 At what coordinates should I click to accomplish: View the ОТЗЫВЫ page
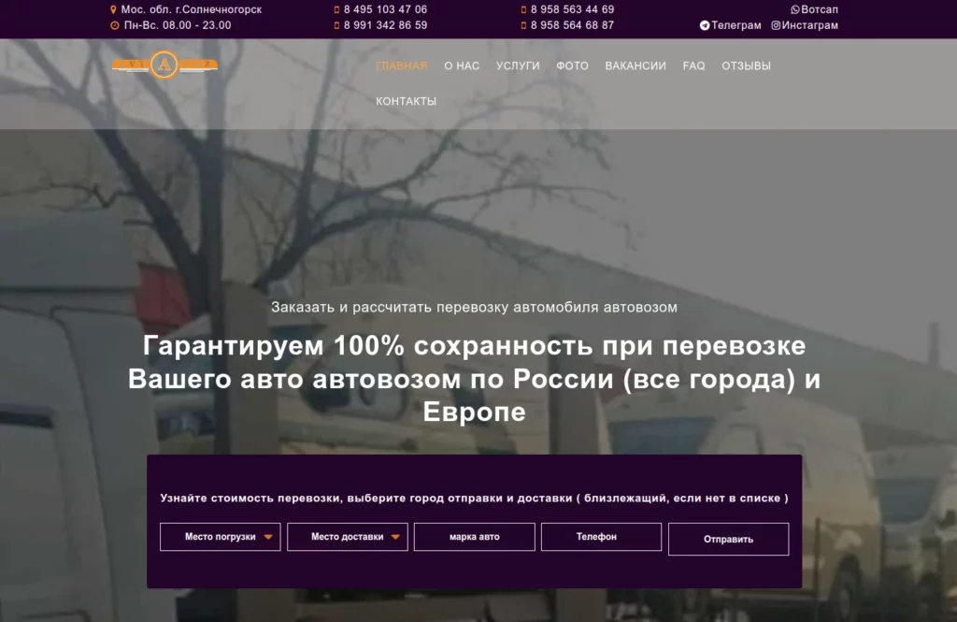[x=746, y=66]
